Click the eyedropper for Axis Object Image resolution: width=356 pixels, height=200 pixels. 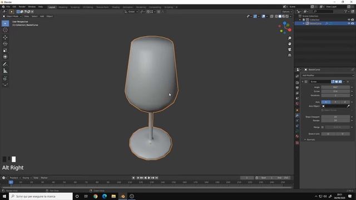click(348, 106)
